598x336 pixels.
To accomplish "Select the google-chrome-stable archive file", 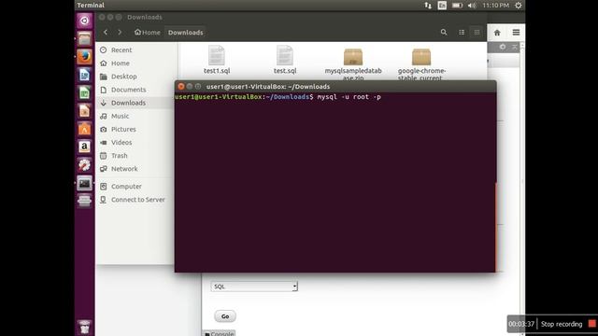I will click(421, 63).
